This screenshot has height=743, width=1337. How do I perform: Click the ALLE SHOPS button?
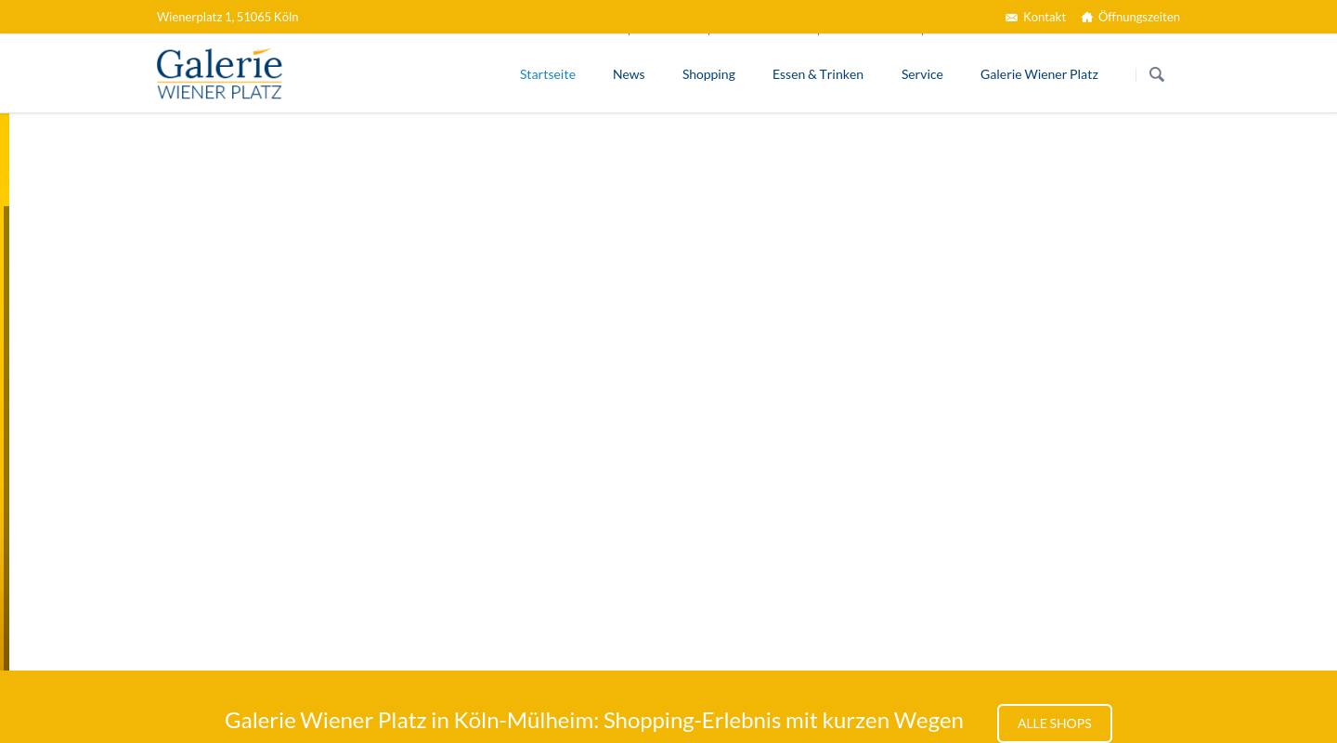click(x=1055, y=723)
